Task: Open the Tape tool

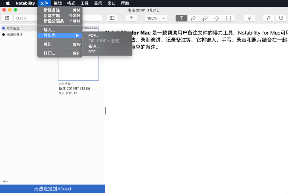Action: (268, 18)
